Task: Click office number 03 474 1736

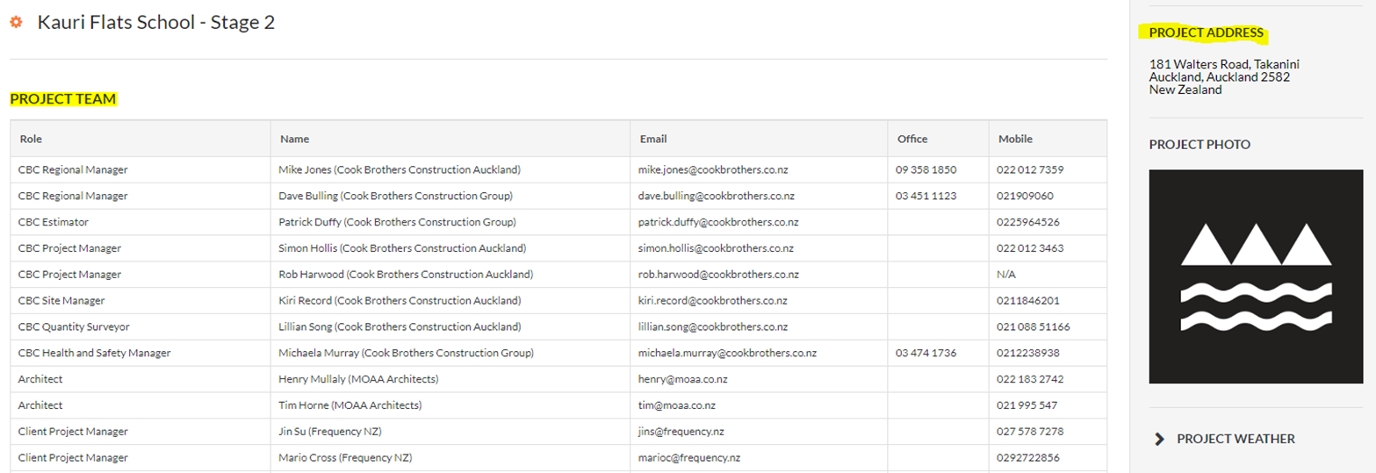Action: [x=926, y=354]
